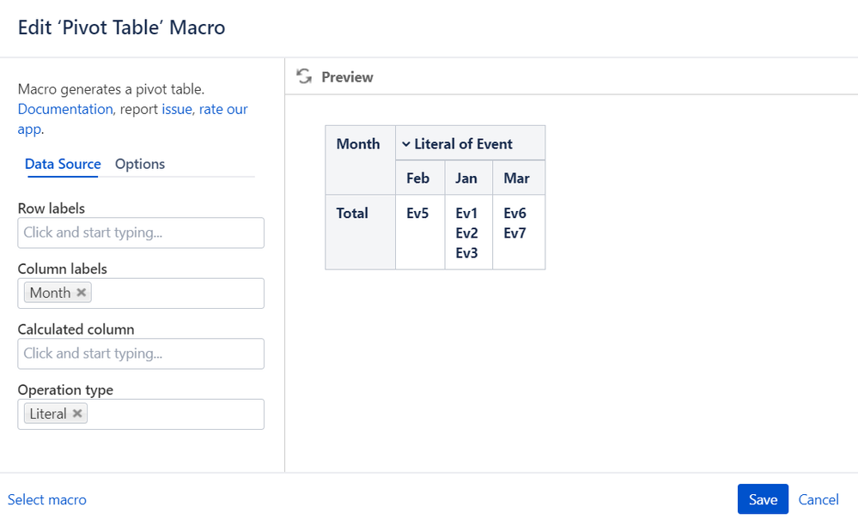Image resolution: width=858 pixels, height=519 pixels.
Task: Open the Documentation link
Action: (x=65, y=109)
